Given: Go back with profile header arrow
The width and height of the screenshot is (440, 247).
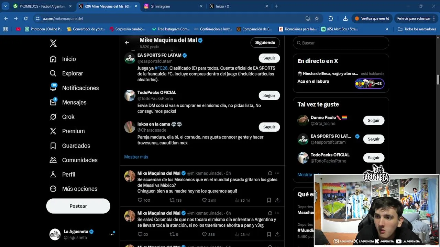Looking at the screenshot, I should [127, 43].
